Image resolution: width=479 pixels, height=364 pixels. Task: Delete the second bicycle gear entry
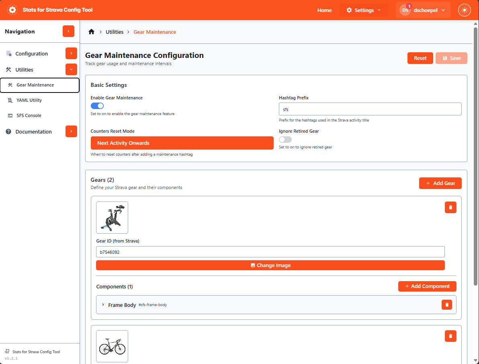(x=450, y=336)
